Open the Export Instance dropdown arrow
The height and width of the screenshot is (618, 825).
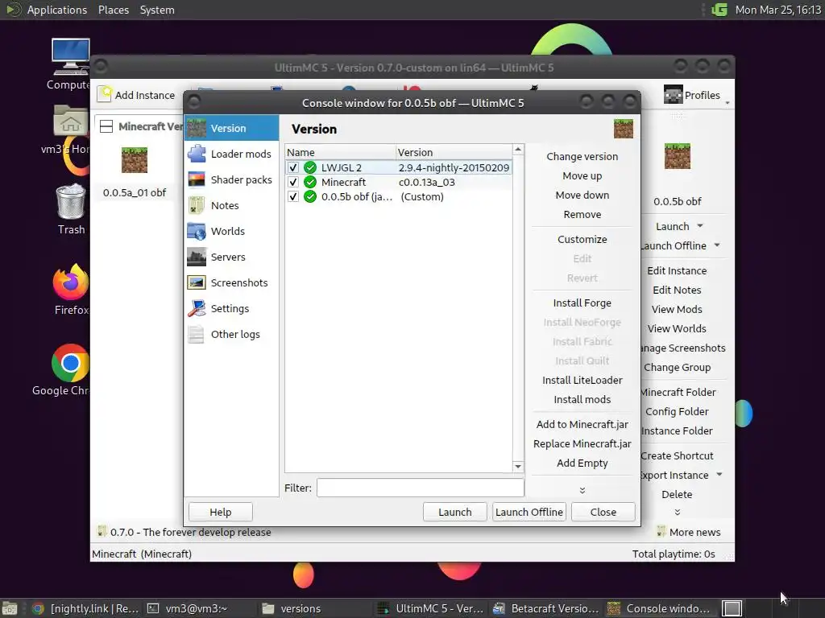pos(719,475)
